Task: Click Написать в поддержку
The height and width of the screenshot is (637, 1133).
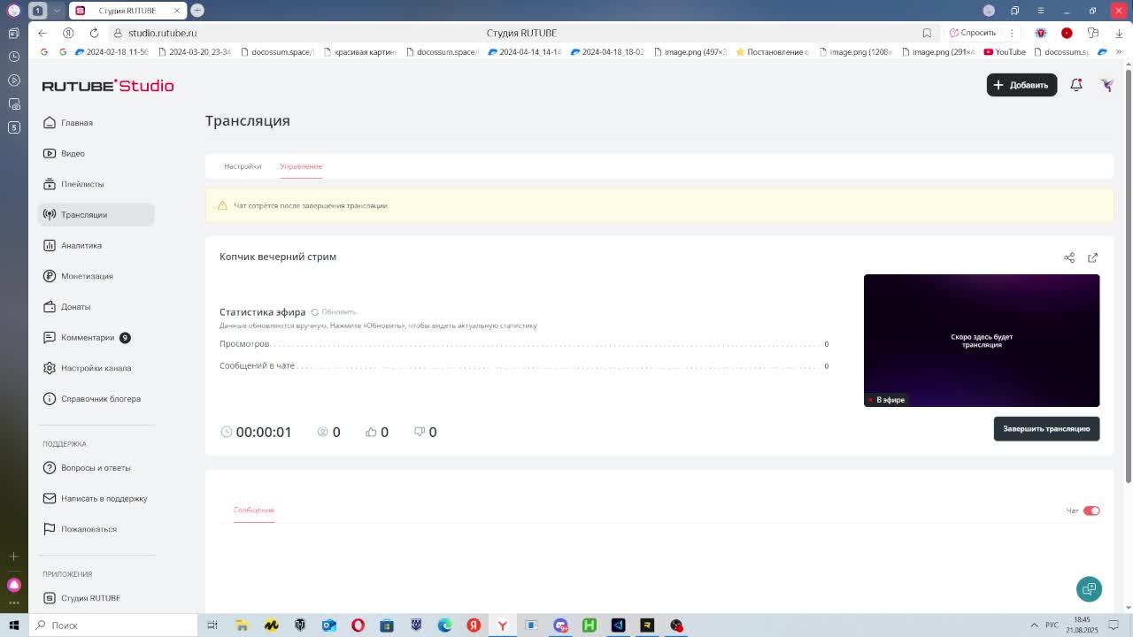Action: [x=96, y=498]
